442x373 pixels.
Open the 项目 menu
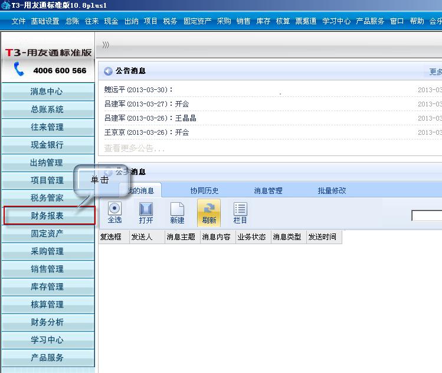coord(150,21)
